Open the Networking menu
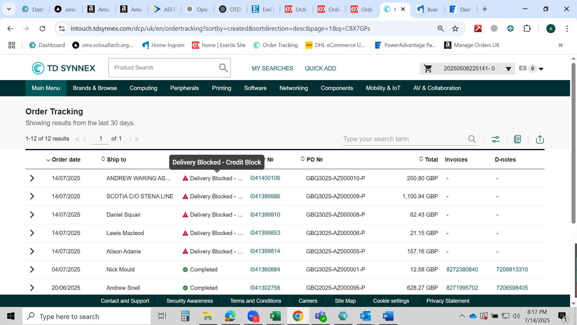577x325 pixels. point(294,88)
